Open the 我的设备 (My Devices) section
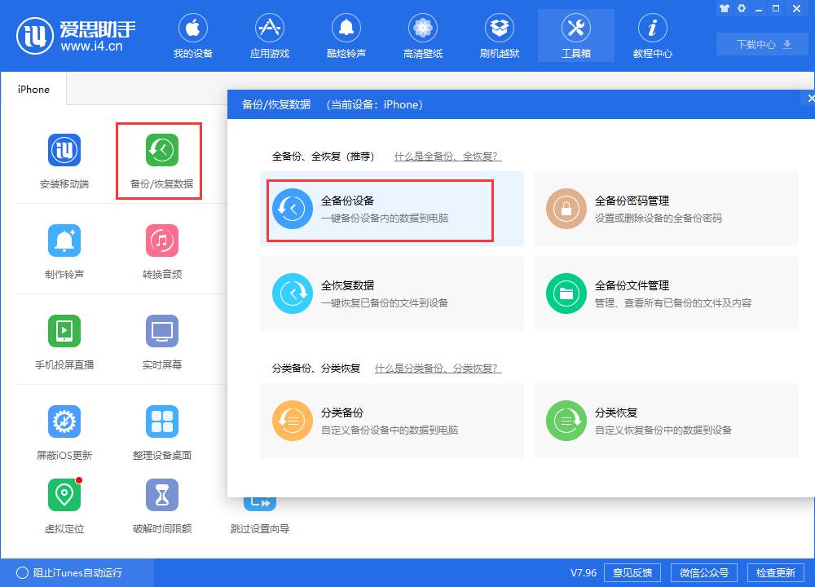The width and height of the screenshot is (815, 587). click(193, 35)
